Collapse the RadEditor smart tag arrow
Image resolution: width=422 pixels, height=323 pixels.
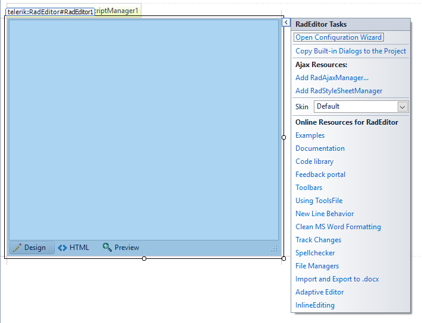click(x=286, y=23)
